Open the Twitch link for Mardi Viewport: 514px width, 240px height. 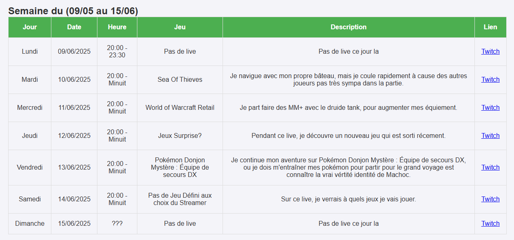(x=490, y=79)
